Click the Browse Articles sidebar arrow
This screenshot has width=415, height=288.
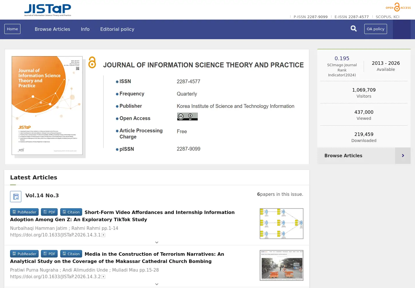[x=403, y=156]
